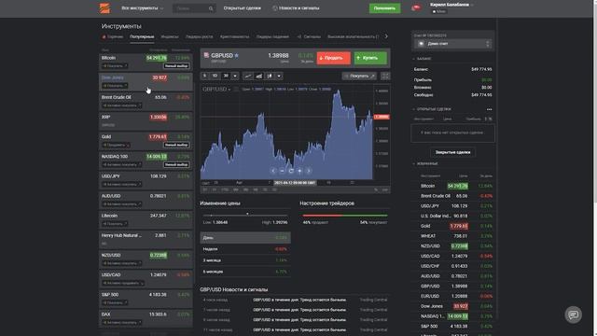The image size is (597, 336).
Task: Click the price change range slider
Action: pyautogui.click(x=245, y=215)
